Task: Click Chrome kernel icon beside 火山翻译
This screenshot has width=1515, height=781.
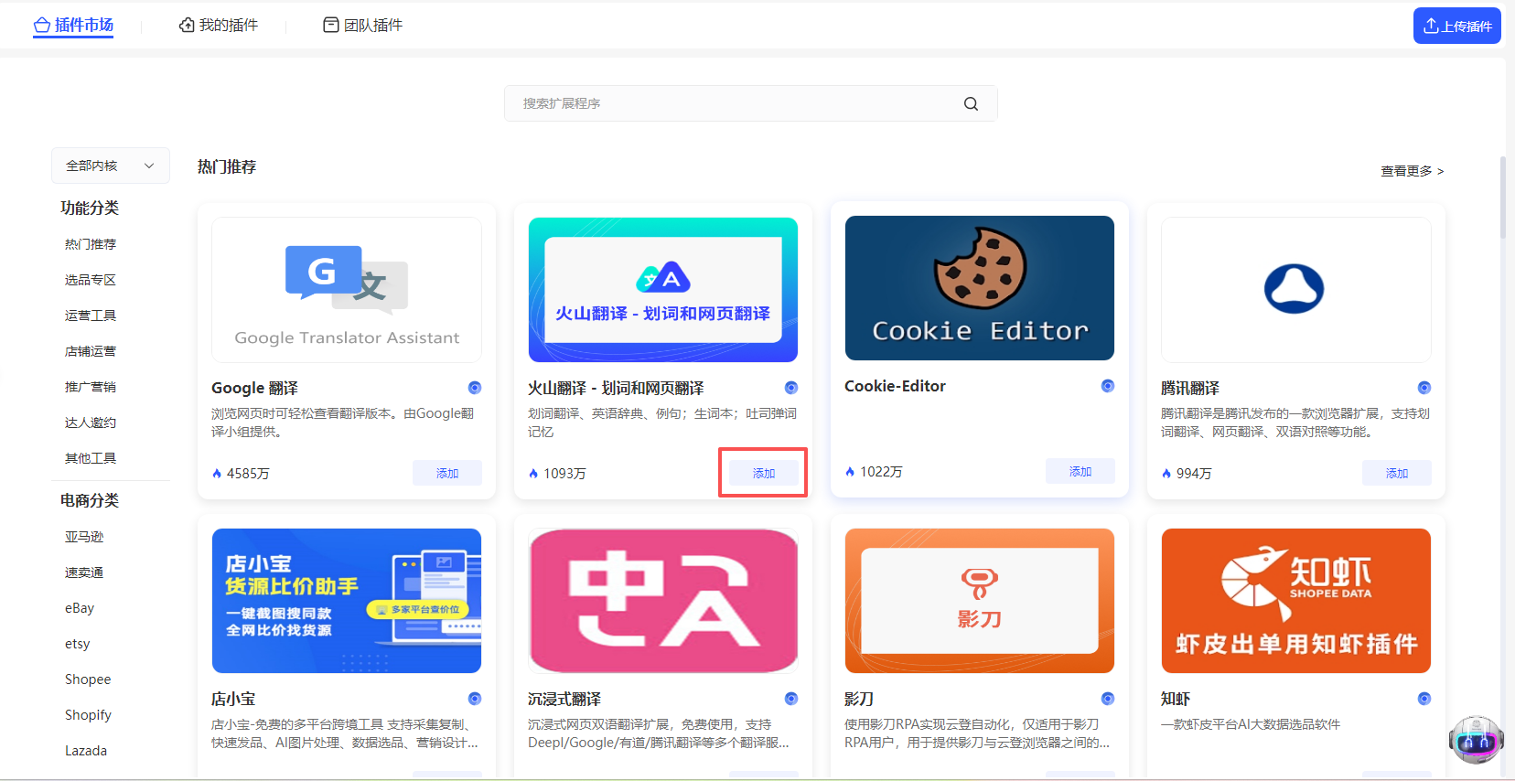Action: click(791, 388)
